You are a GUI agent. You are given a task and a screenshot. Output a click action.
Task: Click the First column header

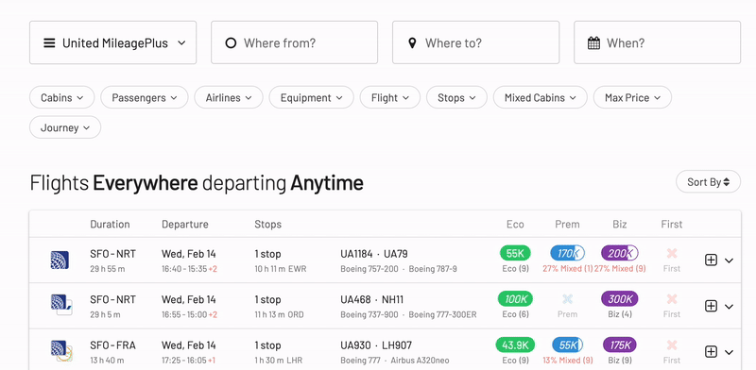click(x=672, y=224)
